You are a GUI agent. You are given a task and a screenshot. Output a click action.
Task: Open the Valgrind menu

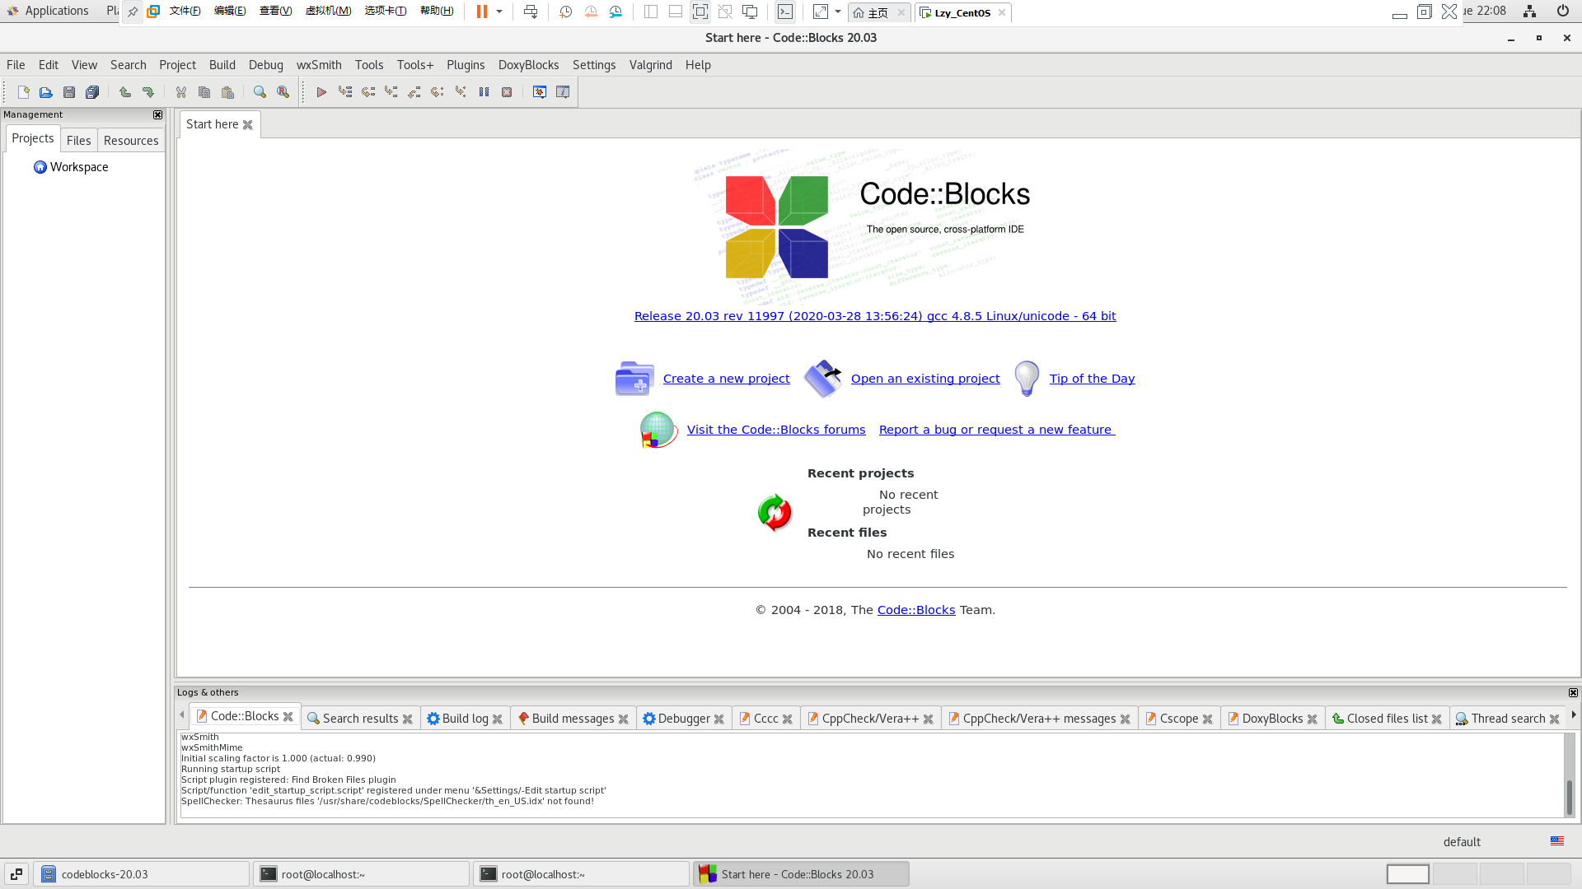(x=650, y=65)
